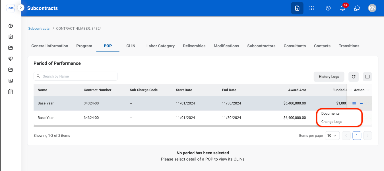Click the History Logs button
The image size is (384, 171).
329,77
